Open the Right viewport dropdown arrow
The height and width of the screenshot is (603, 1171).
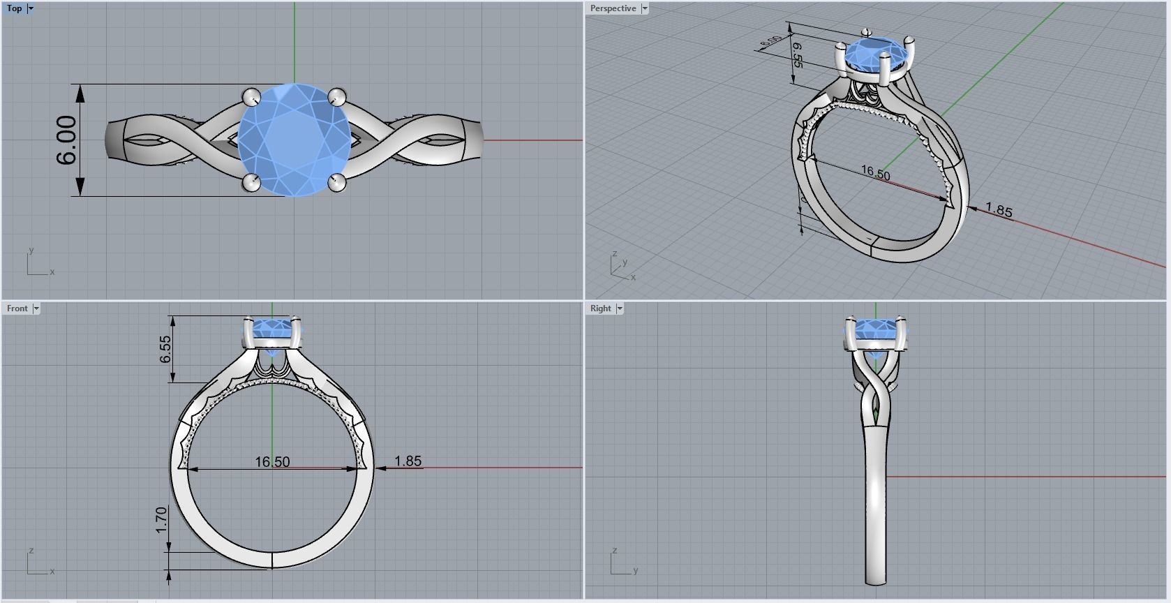point(620,308)
